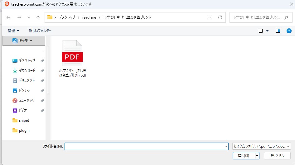295x165 pixels.
Task: Open the address bar history dropdown
Action: (209, 17)
